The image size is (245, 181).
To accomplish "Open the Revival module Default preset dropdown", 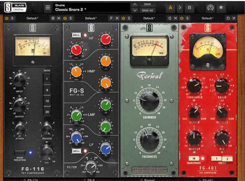I will (x=150, y=19).
